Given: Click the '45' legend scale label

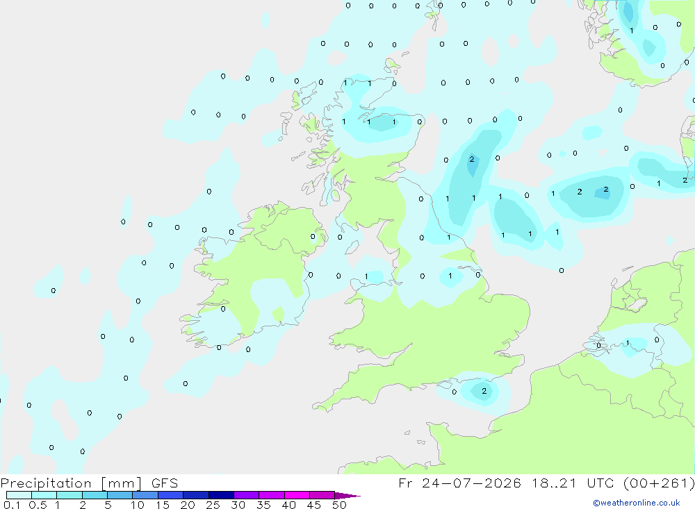Looking at the screenshot, I should 314,505.
